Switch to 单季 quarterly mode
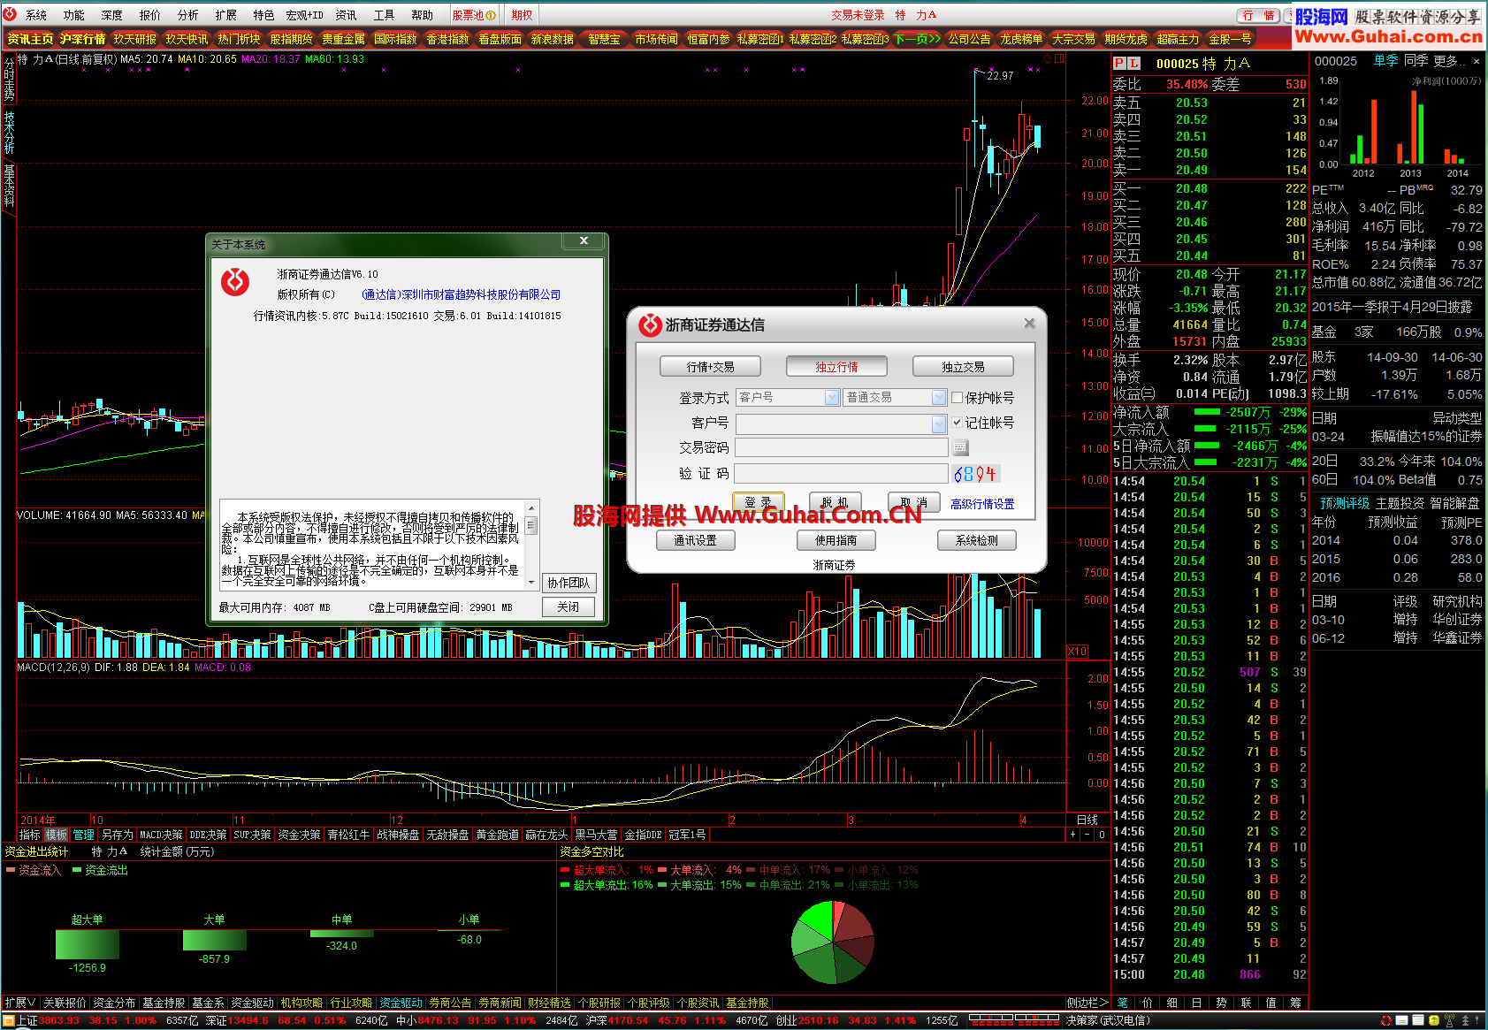Screen dimensions: 1488x1030 (1385, 61)
